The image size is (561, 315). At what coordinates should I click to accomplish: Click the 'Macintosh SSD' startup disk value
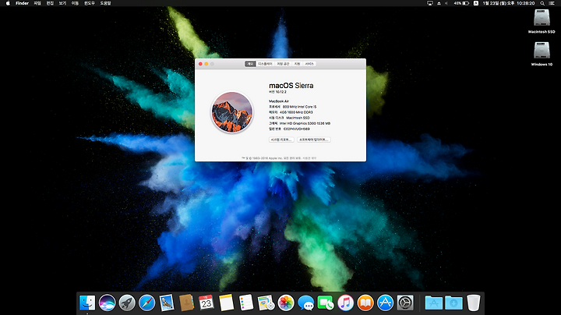click(298, 118)
